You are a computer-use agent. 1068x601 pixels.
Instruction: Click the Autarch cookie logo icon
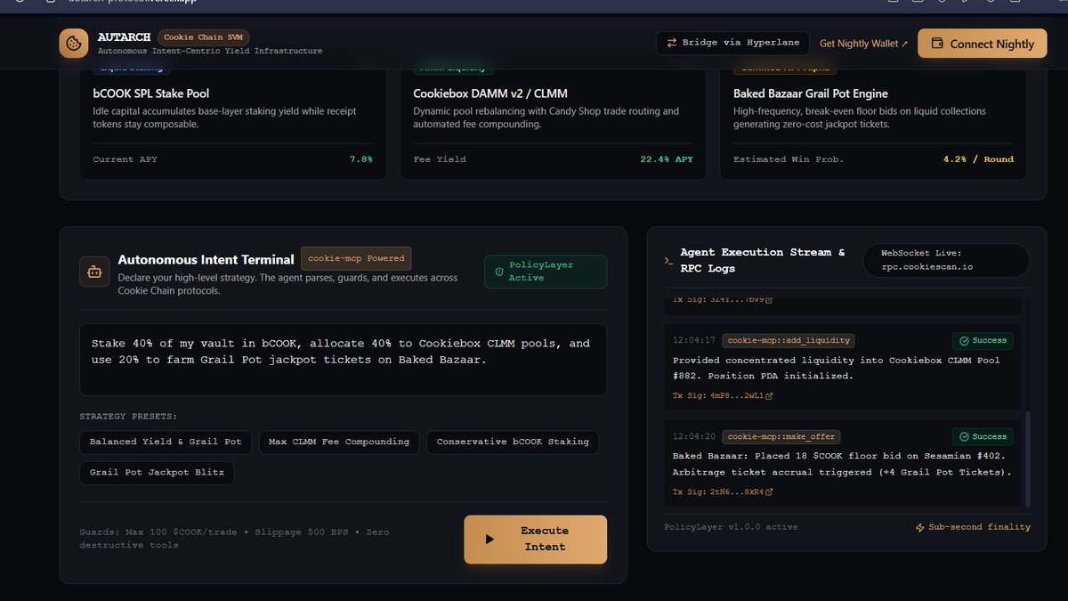coord(74,43)
